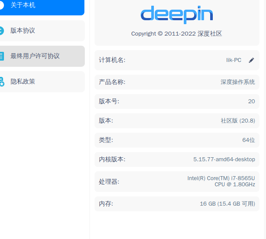The width and height of the screenshot is (266, 239).
Task: Click the 内核版本 label
Action: 112,159
